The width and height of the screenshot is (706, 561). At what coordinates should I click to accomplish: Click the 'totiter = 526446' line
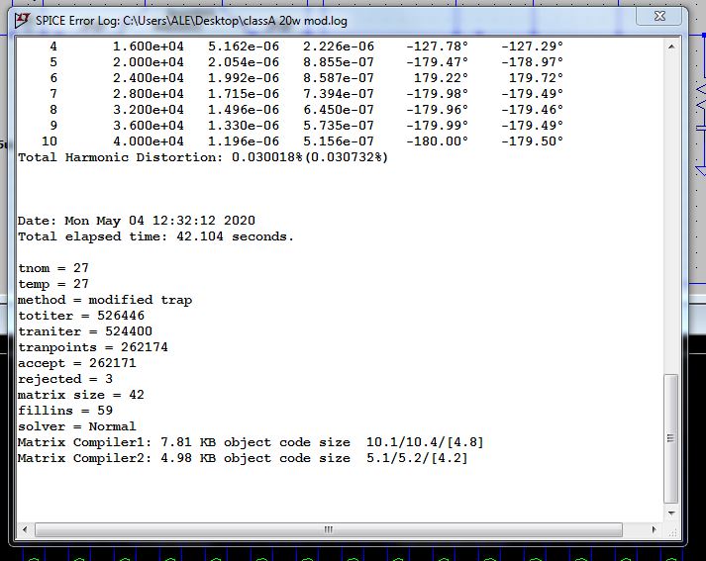[81, 316]
